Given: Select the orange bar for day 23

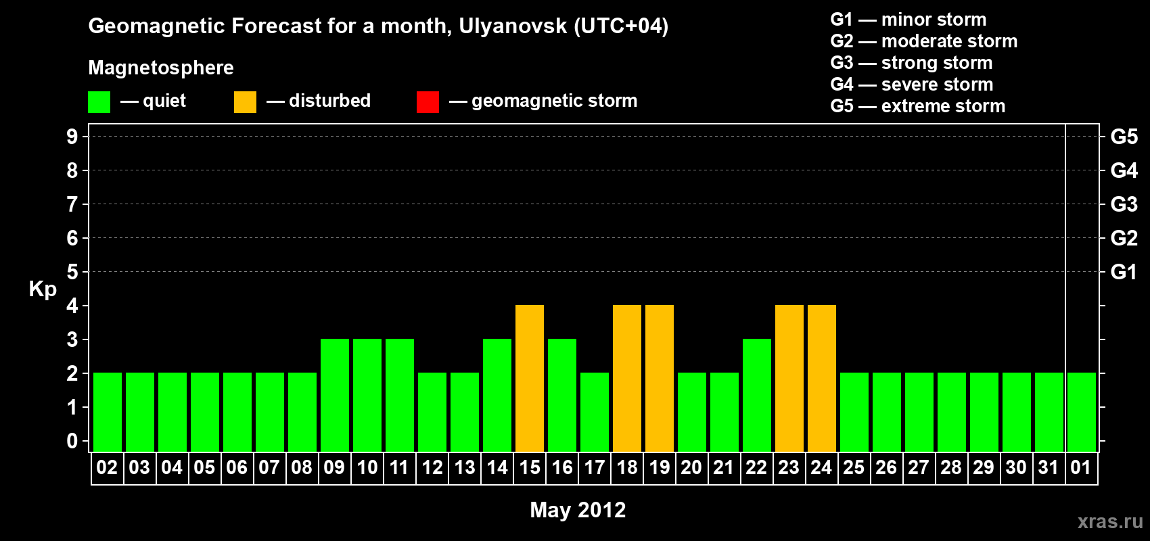Looking at the screenshot, I should 789,378.
